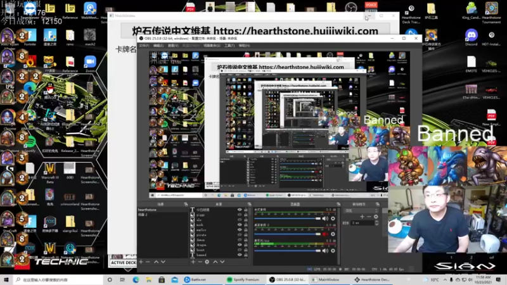
Task: Open the 帮助(H) menu in OBS
Action: tap(244, 46)
